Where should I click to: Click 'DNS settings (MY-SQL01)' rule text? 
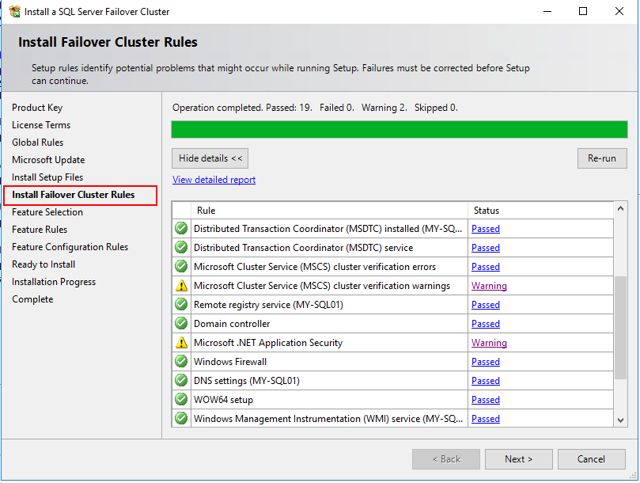coord(247,381)
